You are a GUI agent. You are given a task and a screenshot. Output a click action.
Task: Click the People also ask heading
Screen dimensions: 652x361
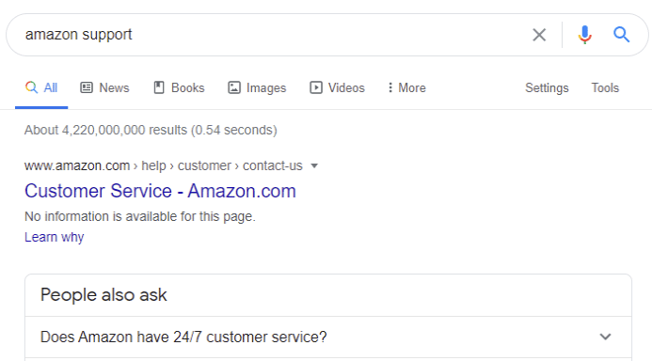[103, 295]
